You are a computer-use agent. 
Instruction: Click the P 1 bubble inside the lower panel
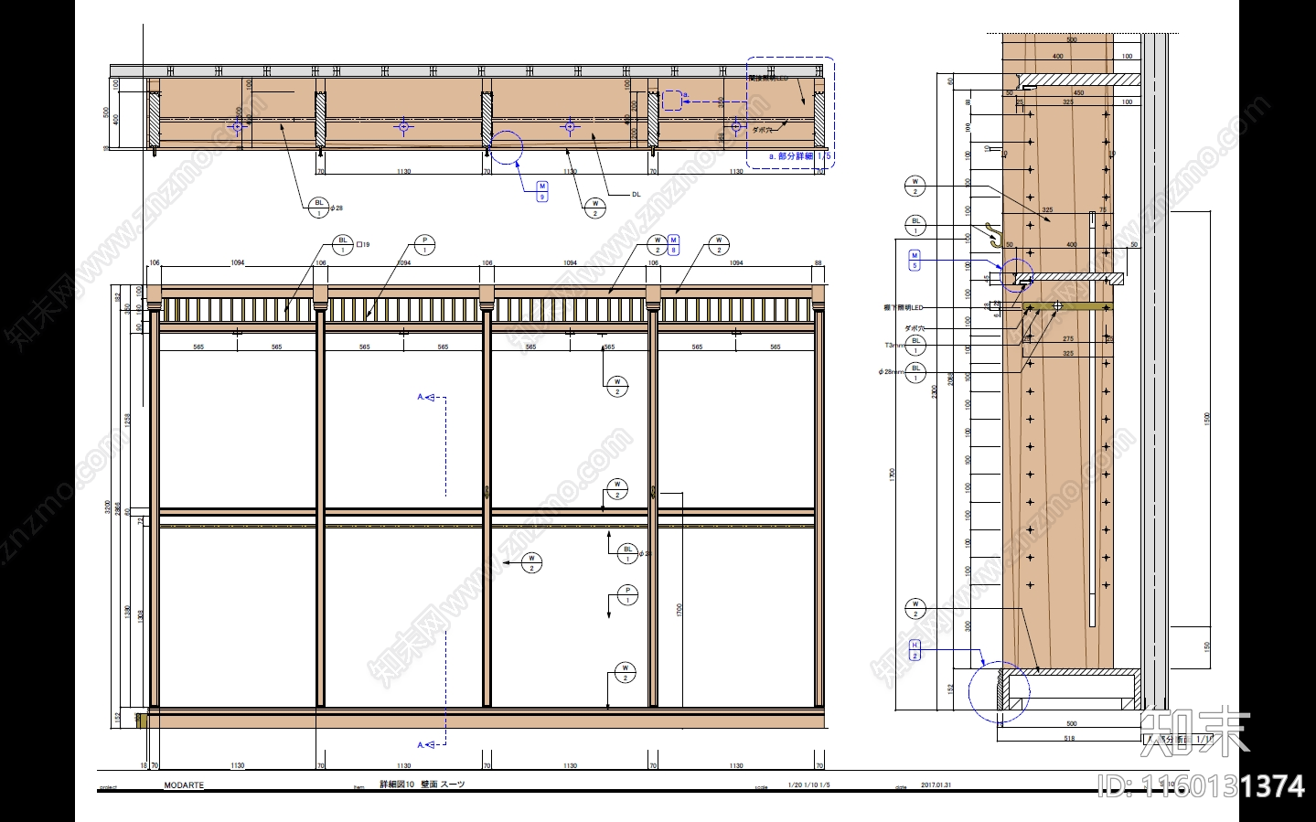click(x=627, y=595)
